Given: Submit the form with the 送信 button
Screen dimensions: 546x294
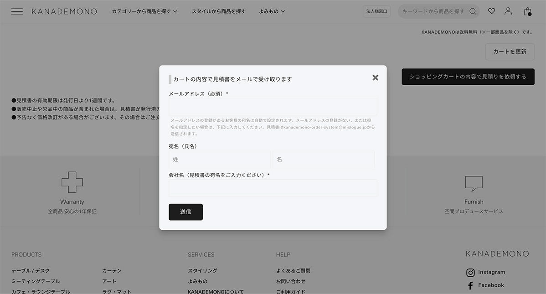Looking at the screenshot, I should pyautogui.click(x=185, y=211).
